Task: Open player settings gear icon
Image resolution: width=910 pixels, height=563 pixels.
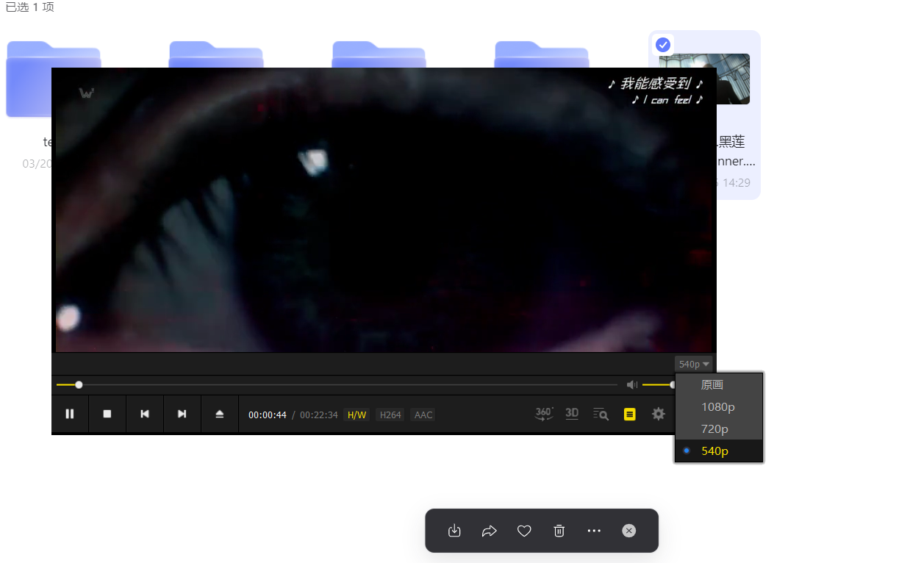Action: click(x=659, y=414)
